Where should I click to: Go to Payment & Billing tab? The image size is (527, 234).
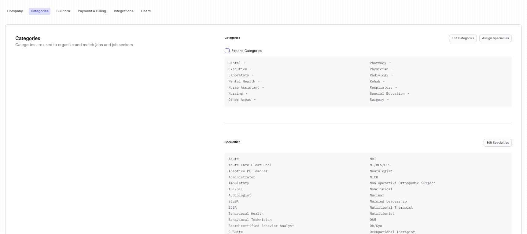pos(92,11)
